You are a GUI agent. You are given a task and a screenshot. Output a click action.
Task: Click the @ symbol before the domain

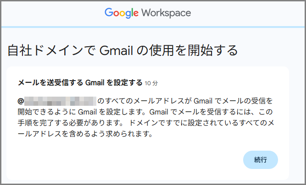point(20,100)
